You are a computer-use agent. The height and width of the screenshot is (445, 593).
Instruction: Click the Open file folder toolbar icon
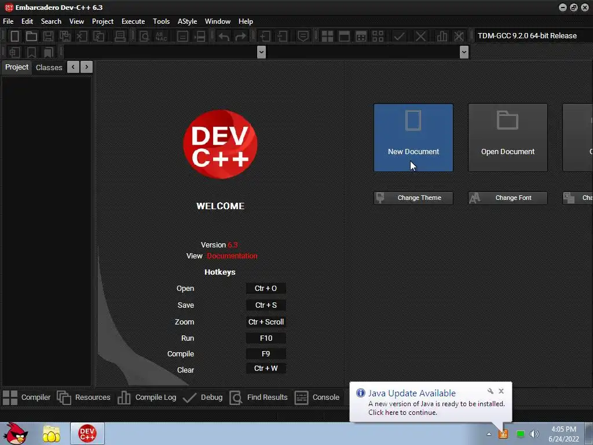31,37
